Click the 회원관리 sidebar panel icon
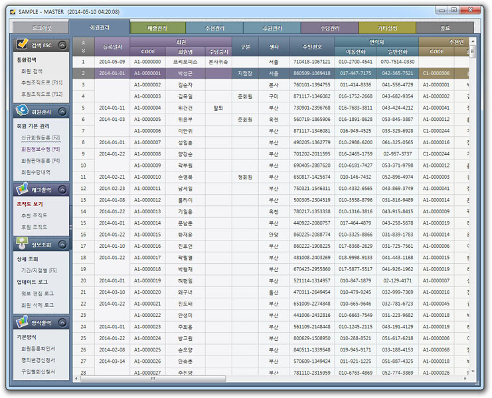This screenshot has width=492, height=398. click(x=22, y=110)
